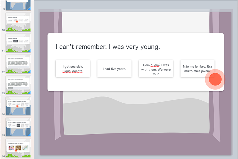Click the build dots on slide 14 thumbnail
This screenshot has width=238, height=159.
(x=10, y=114)
